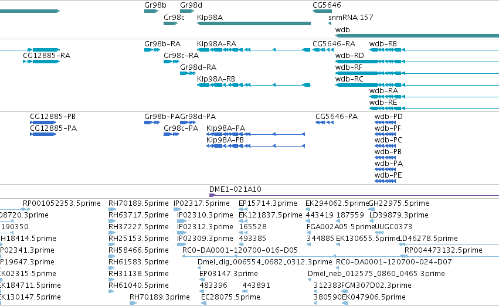Click the CG5646-RA transcript label
The image size is (499, 306).
point(334,43)
